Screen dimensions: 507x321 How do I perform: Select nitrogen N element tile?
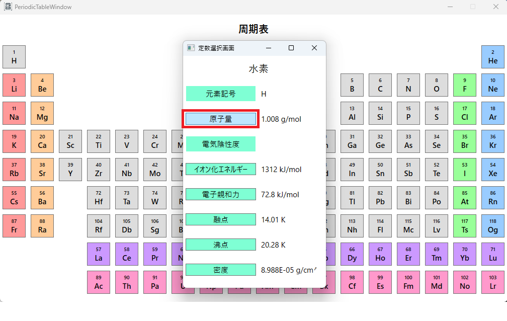click(408, 85)
